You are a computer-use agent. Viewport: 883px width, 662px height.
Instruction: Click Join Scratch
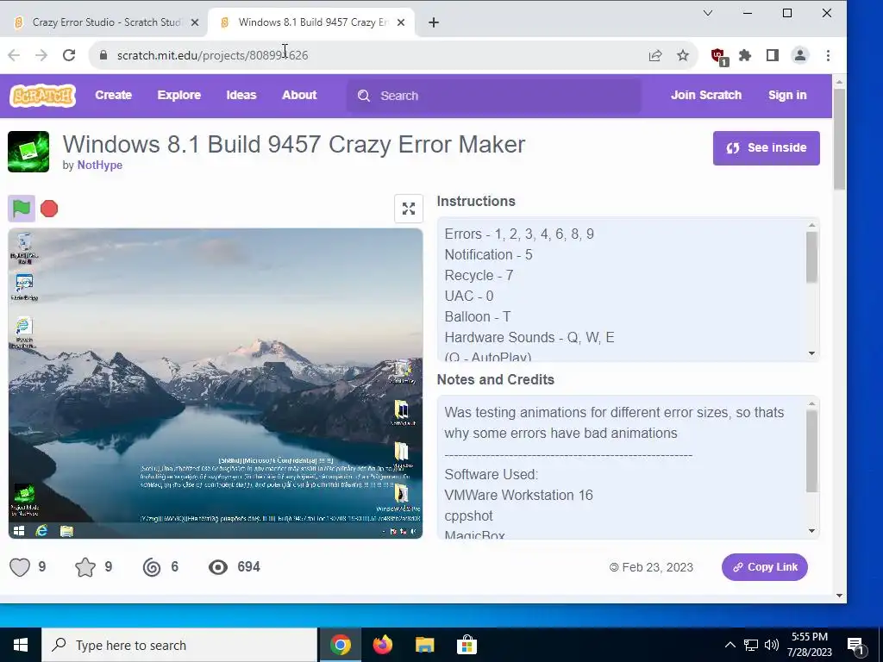coord(706,95)
